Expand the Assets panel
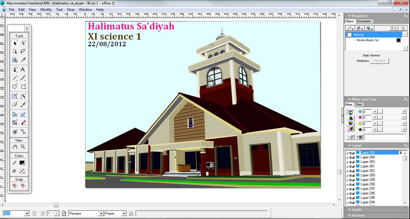410x219 pixels. click(x=349, y=210)
